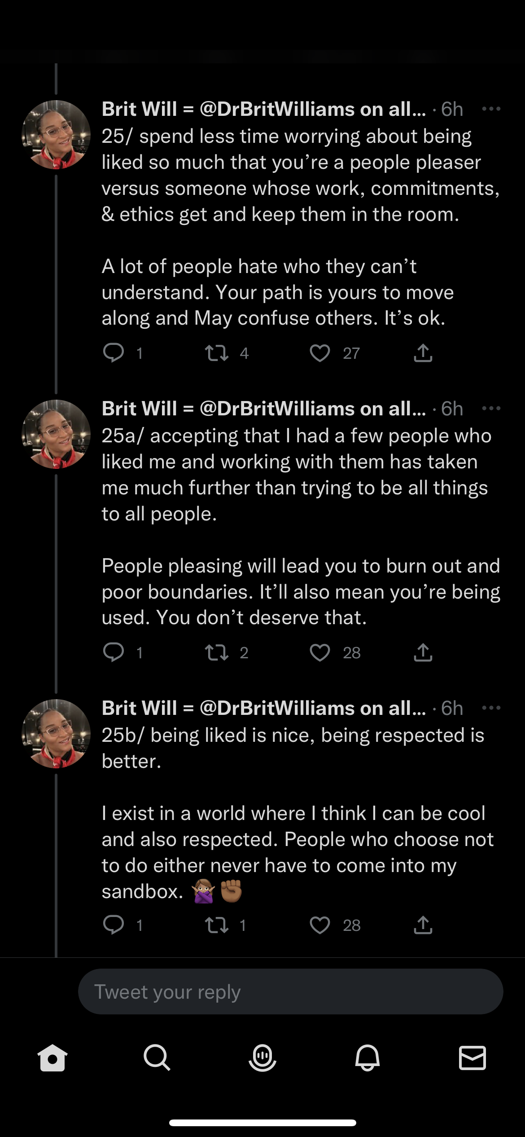Screen dimensions: 525x1137
Task: Open more options on the 25/ tweet
Action: (491, 109)
